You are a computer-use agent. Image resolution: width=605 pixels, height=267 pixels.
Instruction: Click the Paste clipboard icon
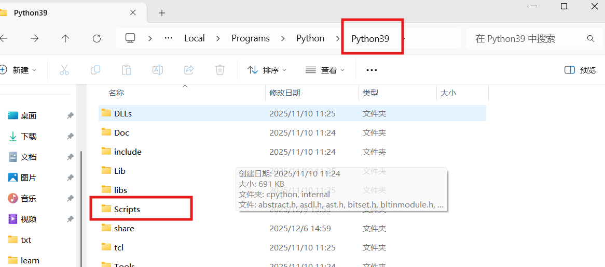[127, 70]
